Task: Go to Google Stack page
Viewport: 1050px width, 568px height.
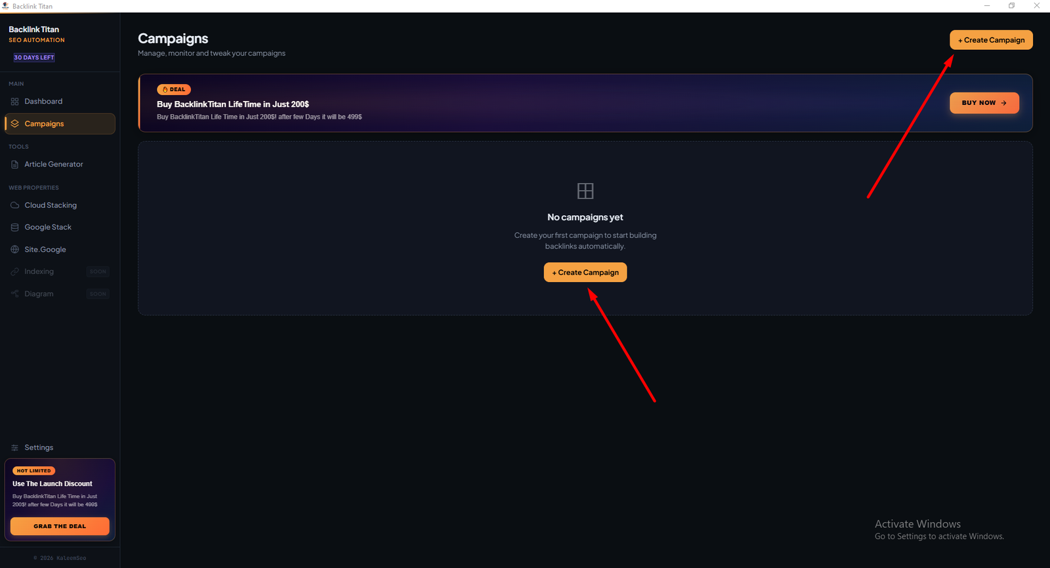Action: [60, 227]
